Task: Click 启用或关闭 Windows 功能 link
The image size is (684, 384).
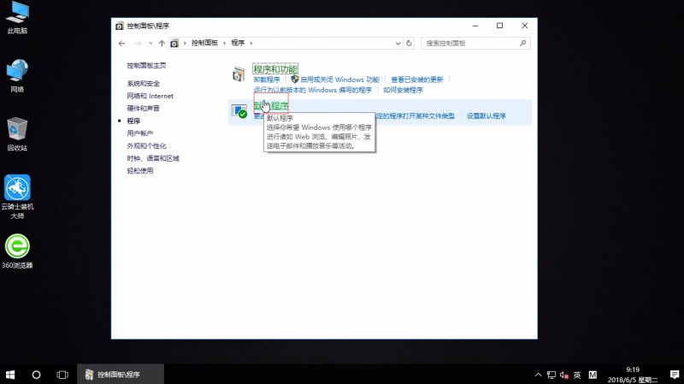Action: 339,80
